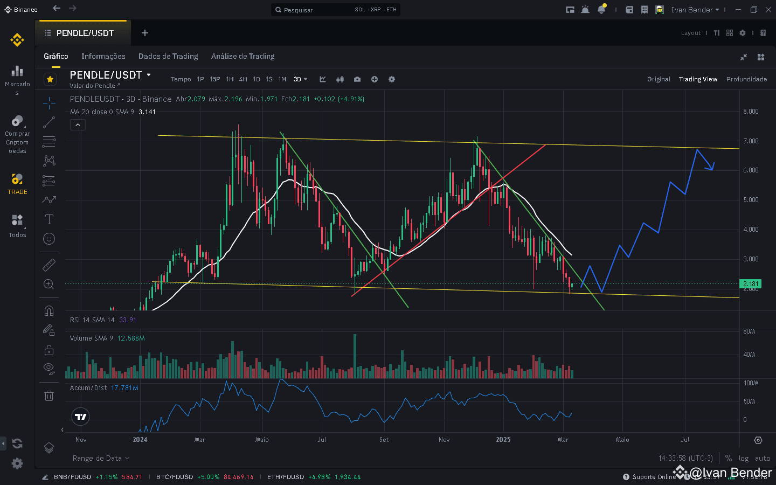Open the Análise de Trading tab
Image resolution: width=776 pixels, height=485 pixels.
click(242, 56)
